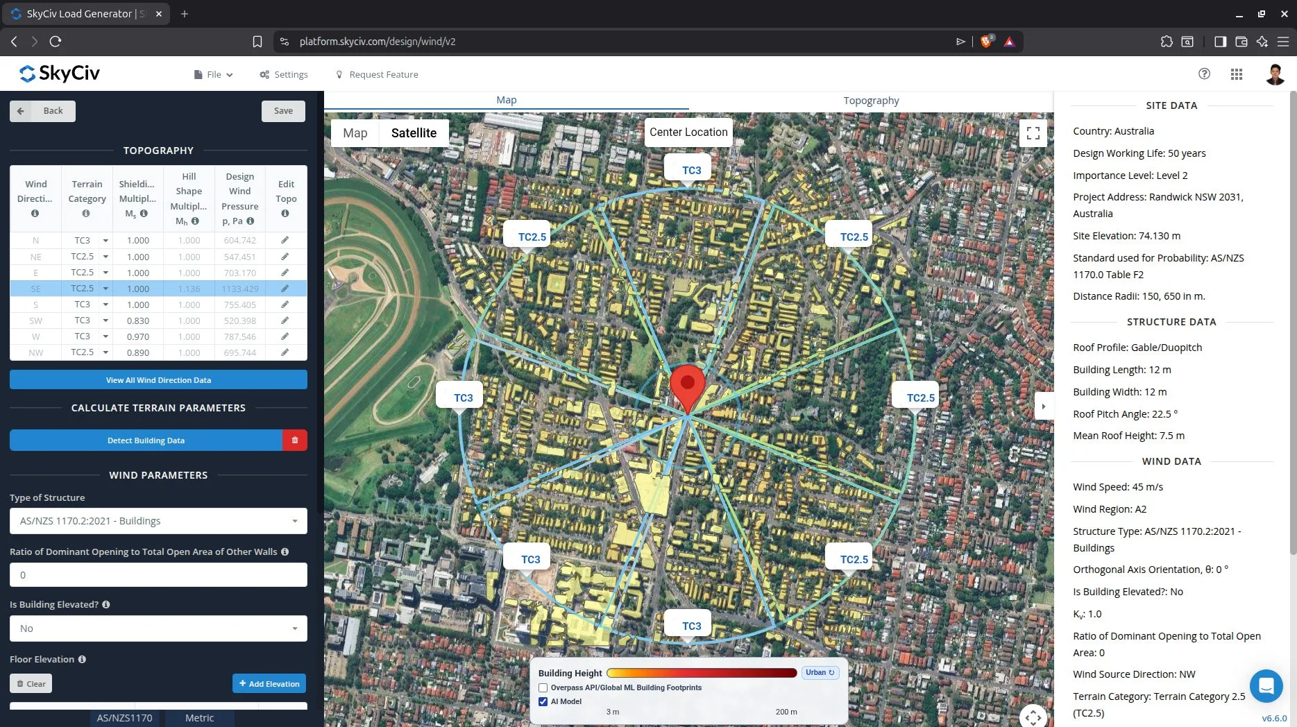Click the Ratio of Dominant Opening input
Screen dimensions: 1297x727
(158, 575)
